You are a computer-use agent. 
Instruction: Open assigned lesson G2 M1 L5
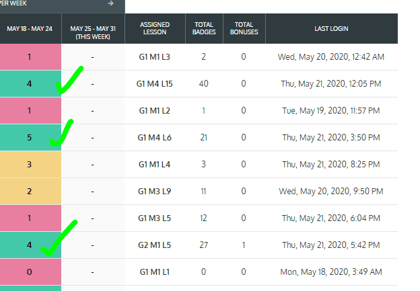click(x=155, y=245)
